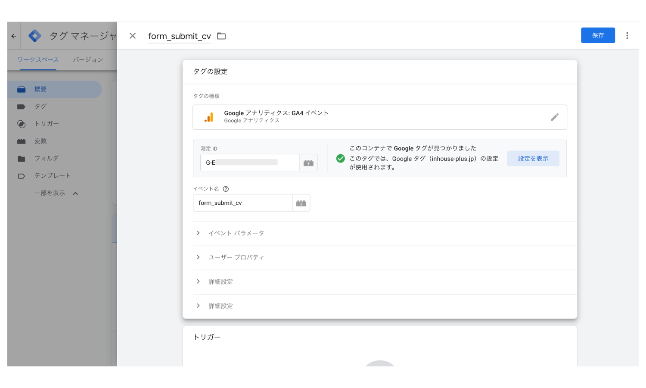Click the green checkmark status icon
The image size is (646, 388).
coord(340,158)
